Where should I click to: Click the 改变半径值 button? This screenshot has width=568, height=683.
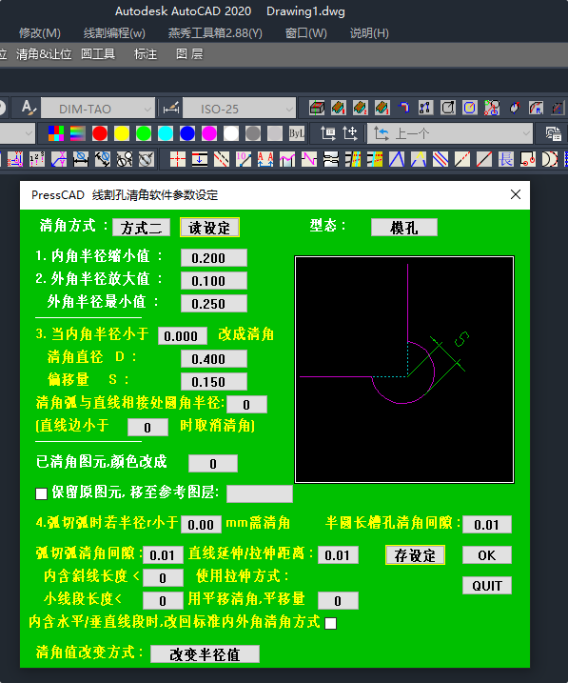coord(205,653)
